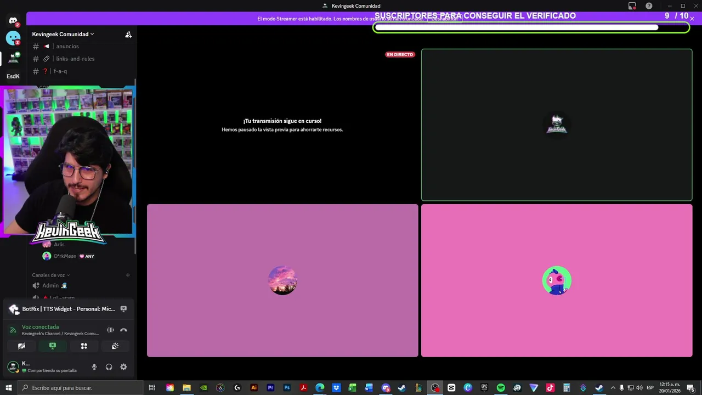Dismiss the streamer mode banner
Image resolution: width=702 pixels, height=395 pixels.
[x=692, y=19]
